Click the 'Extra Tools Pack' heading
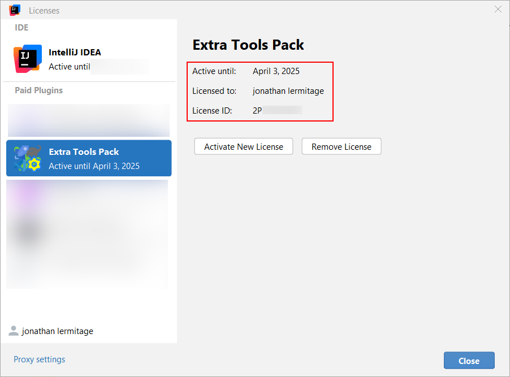Screen dimensions: 510x377 (x=248, y=45)
